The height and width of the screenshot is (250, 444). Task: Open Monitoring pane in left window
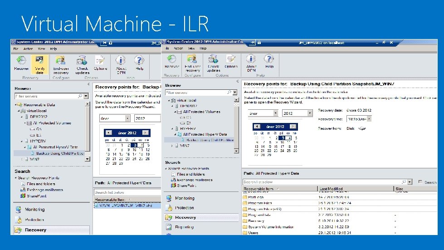tap(52, 210)
